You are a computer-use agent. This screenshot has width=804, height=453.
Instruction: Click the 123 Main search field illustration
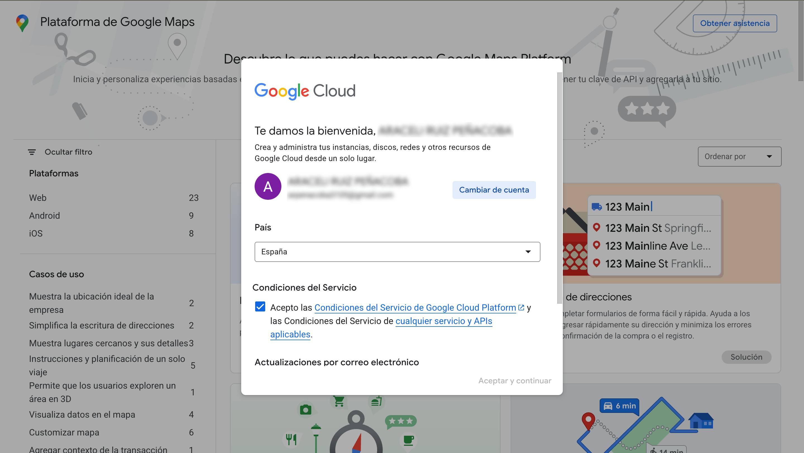click(654, 206)
